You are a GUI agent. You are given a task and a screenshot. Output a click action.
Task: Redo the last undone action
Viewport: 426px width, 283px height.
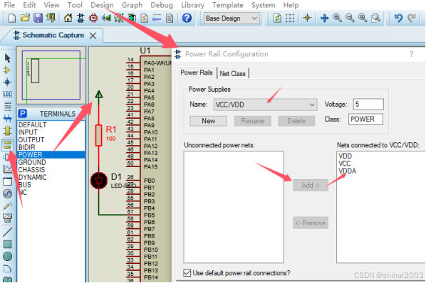(x=412, y=18)
